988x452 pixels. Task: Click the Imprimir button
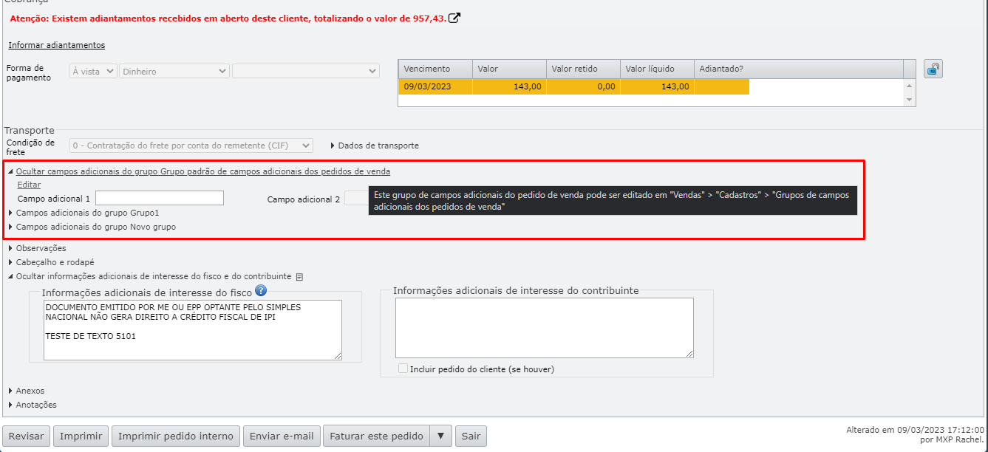point(81,436)
